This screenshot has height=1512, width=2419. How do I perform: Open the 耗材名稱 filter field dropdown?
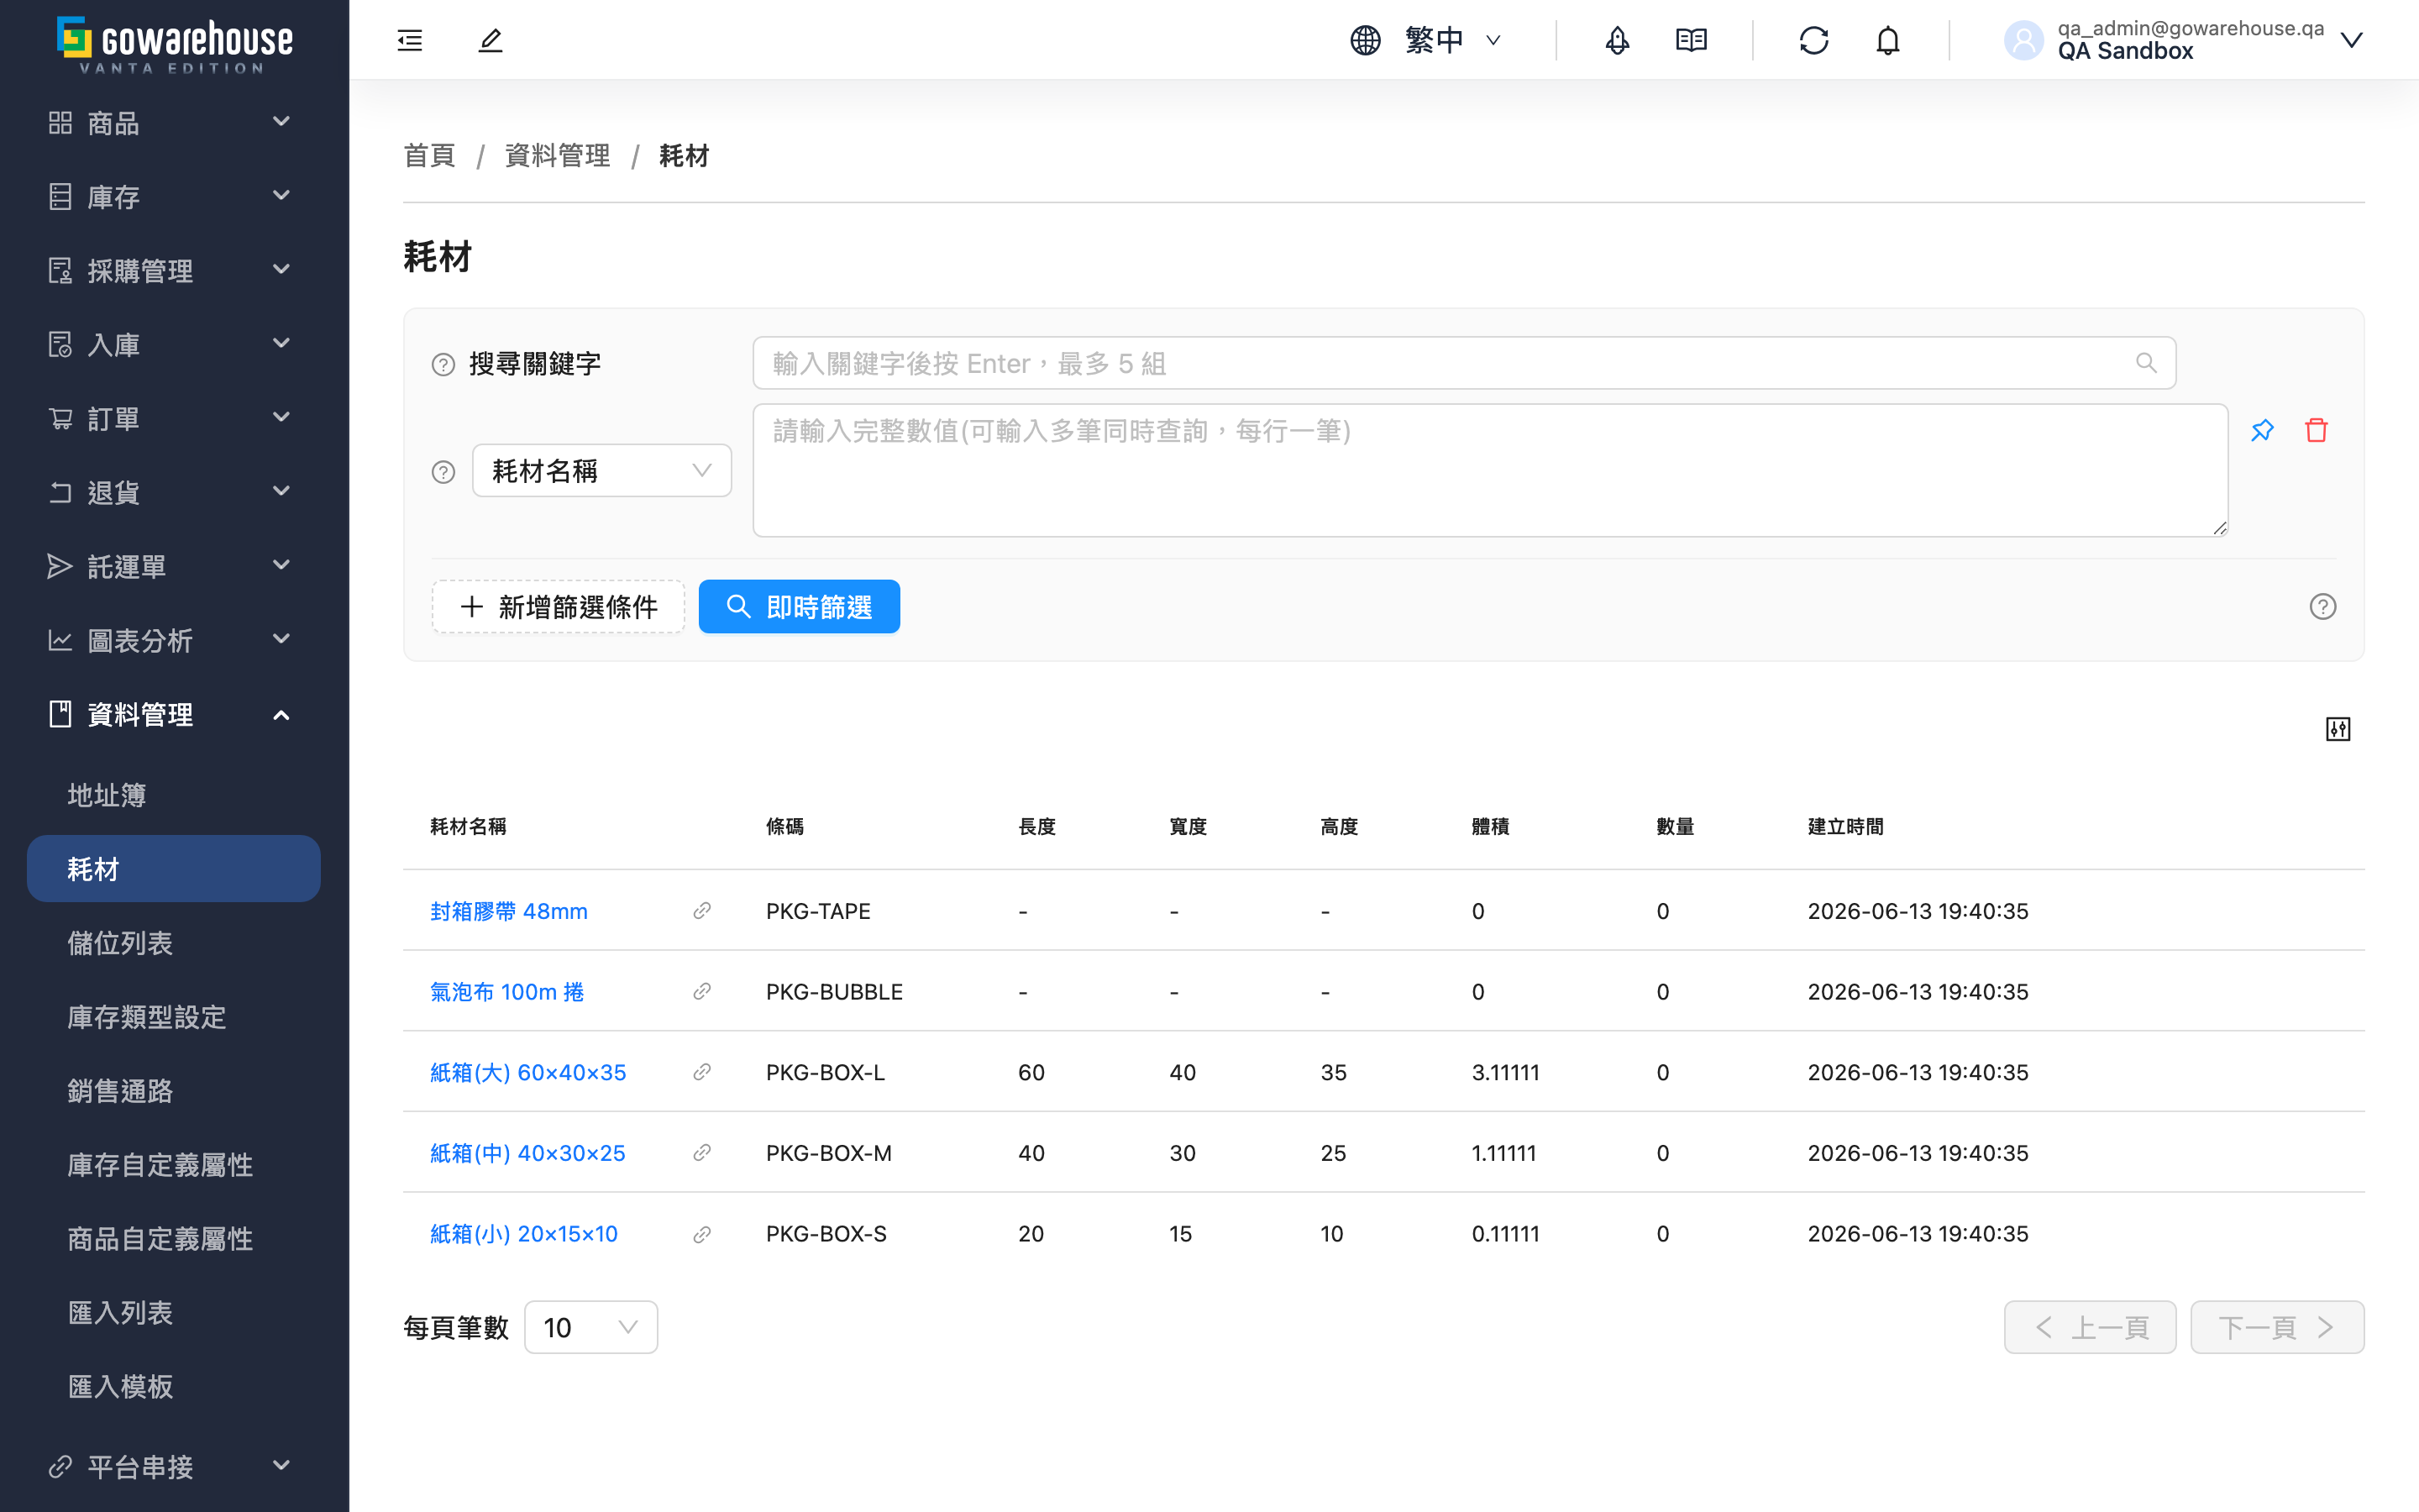[x=601, y=471]
